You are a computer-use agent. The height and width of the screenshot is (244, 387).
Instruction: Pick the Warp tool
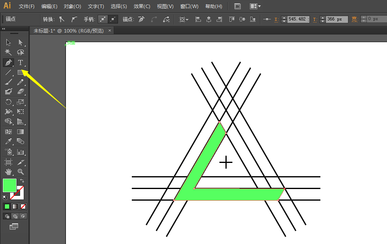8,112
